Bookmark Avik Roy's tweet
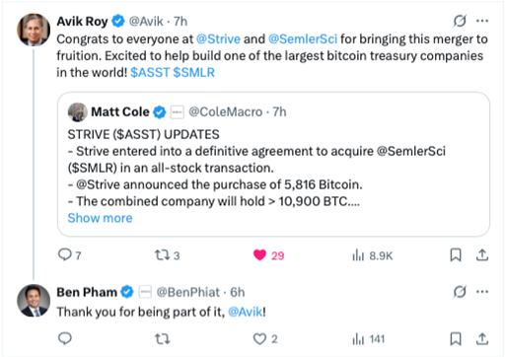 [x=456, y=255]
